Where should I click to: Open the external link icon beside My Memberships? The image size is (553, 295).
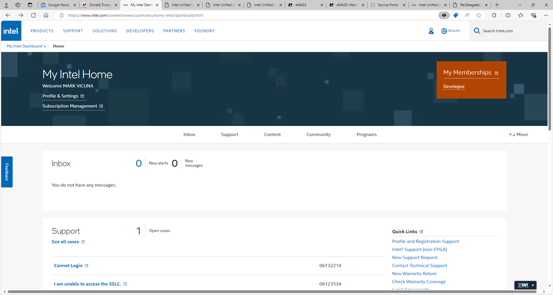tap(497, 73)
